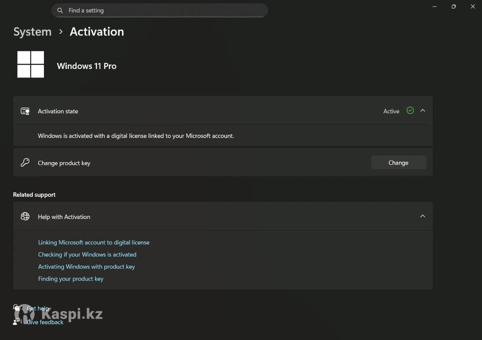Restore down the Settings window
This screenshot has height=340, width=482.
coord(453,6)
